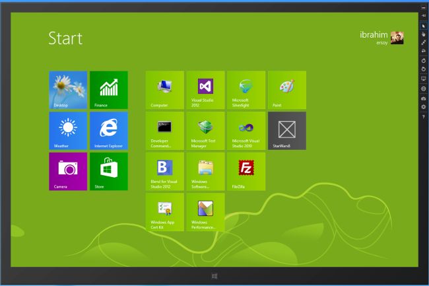
Task: Set simulator location globe icon
Action: [424, 89]
